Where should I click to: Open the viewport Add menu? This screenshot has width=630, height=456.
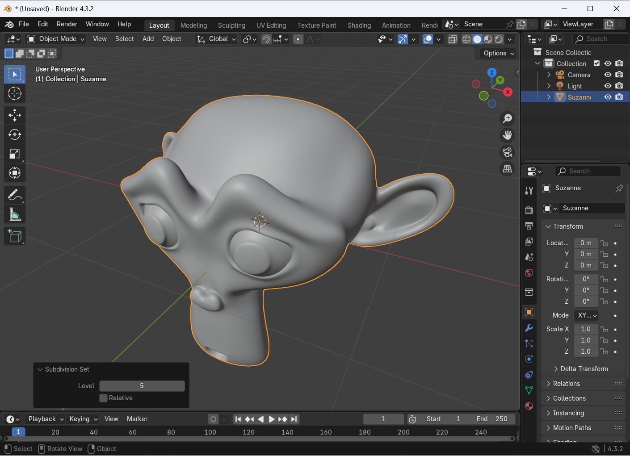[148, 39]
